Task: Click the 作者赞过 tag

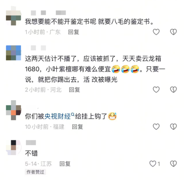Action: (x=35, y=172)
